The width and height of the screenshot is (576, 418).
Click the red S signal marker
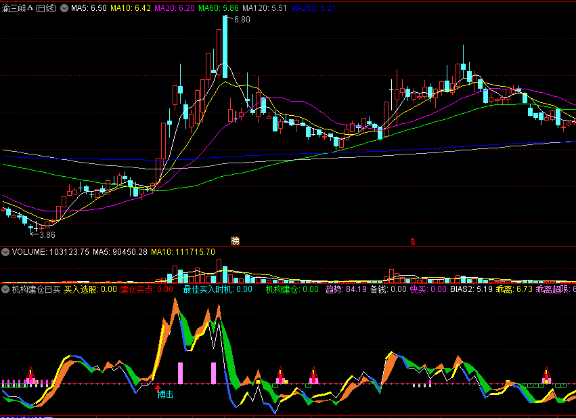pyautogui.click(x=412, y=242)
